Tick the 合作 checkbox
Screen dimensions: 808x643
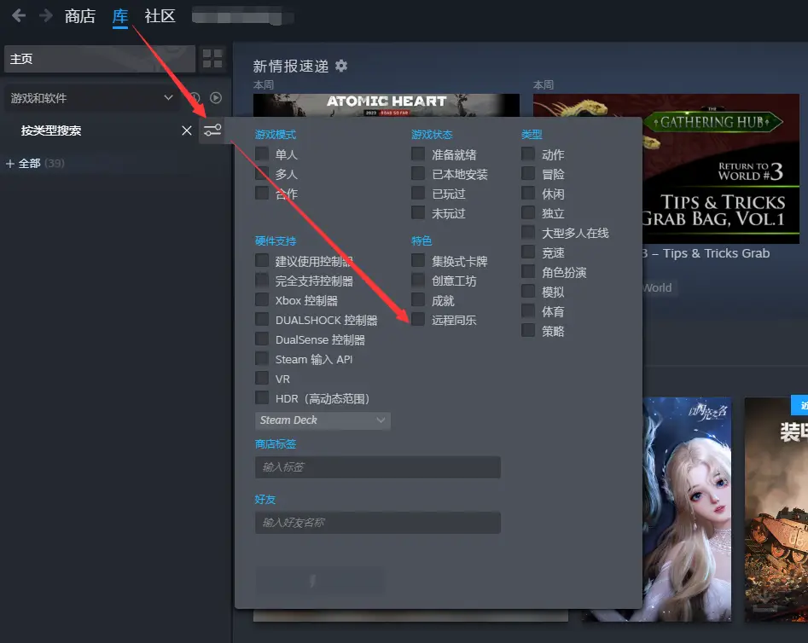(262, 194)
